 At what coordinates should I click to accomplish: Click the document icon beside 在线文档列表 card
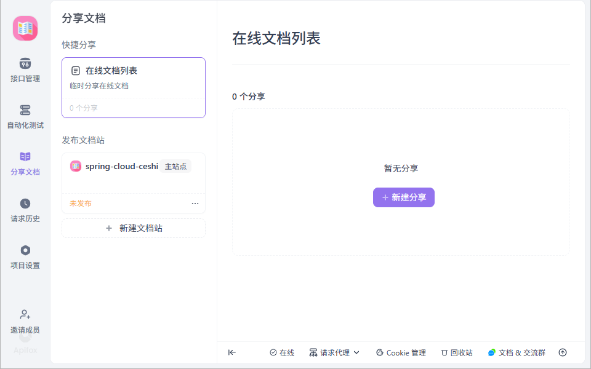76,70
